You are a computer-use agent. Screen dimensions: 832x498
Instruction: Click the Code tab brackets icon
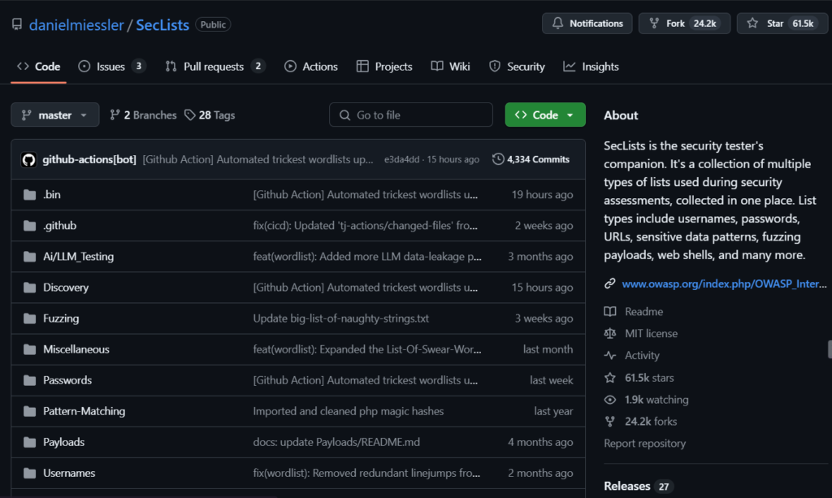pos(23,67)
